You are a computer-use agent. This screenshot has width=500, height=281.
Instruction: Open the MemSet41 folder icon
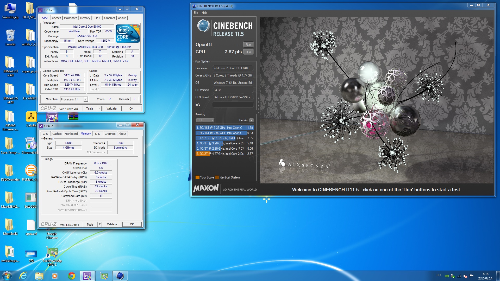[10, 227]
